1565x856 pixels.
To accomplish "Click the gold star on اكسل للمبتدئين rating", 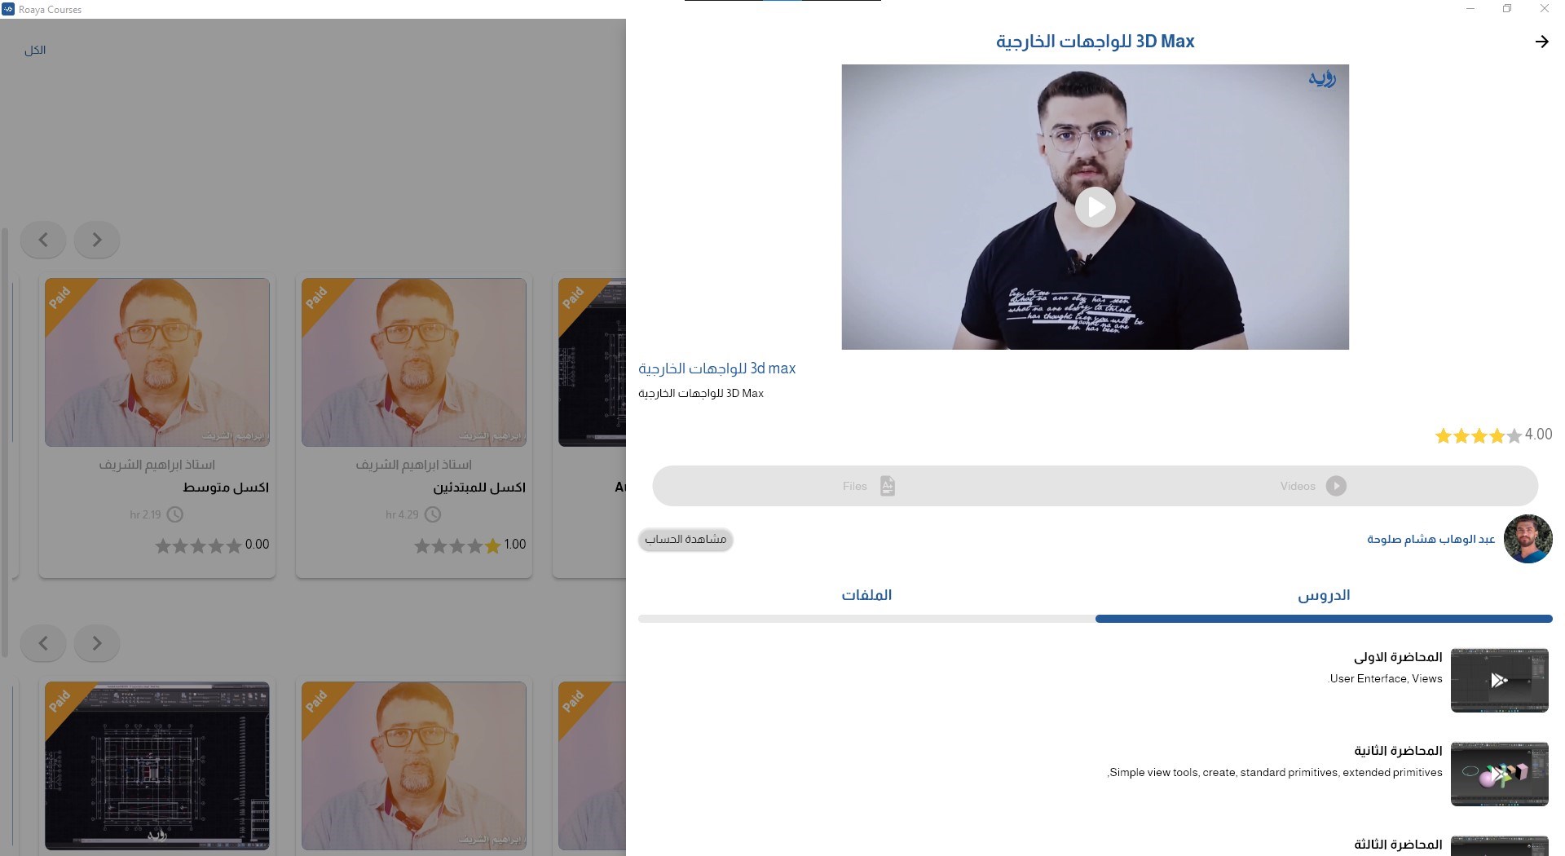I will click(492, 546).
